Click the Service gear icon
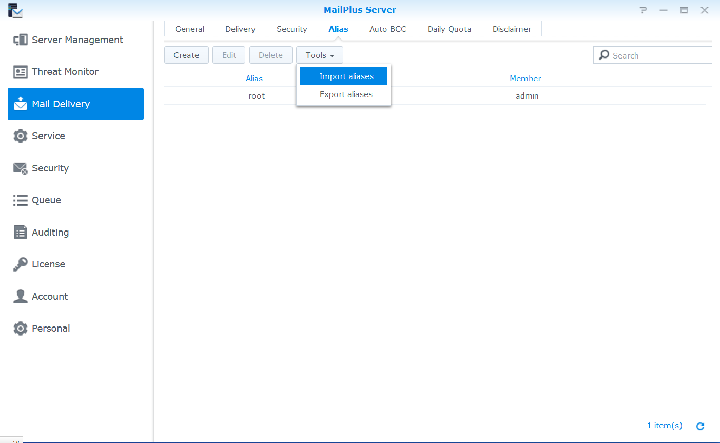The height and width of the screenshot is (443, 720). click(21, 136)
